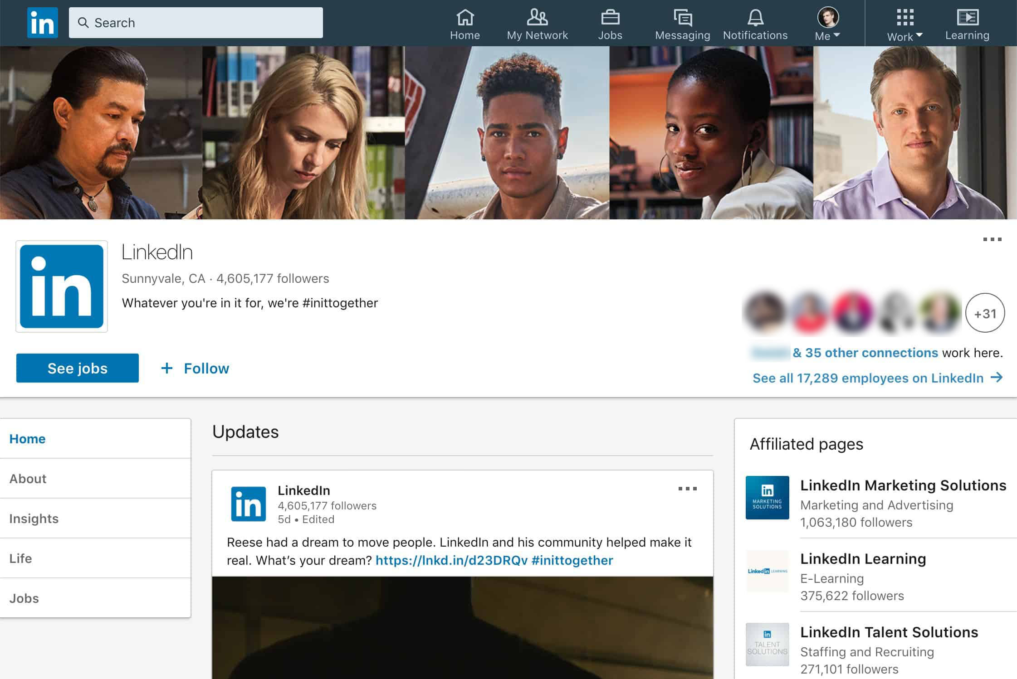Expand the Work apps grid dropdown
This screenshot has height=679, width=1017.
pyautogui.click(x=905, y=25)
